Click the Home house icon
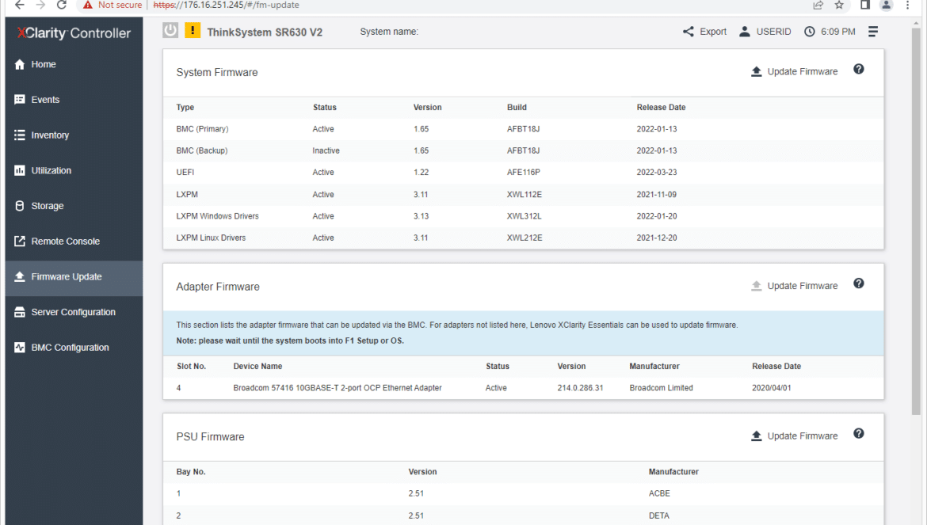The image size is (927, 525). pyautogui.click(x=20, y=64)
